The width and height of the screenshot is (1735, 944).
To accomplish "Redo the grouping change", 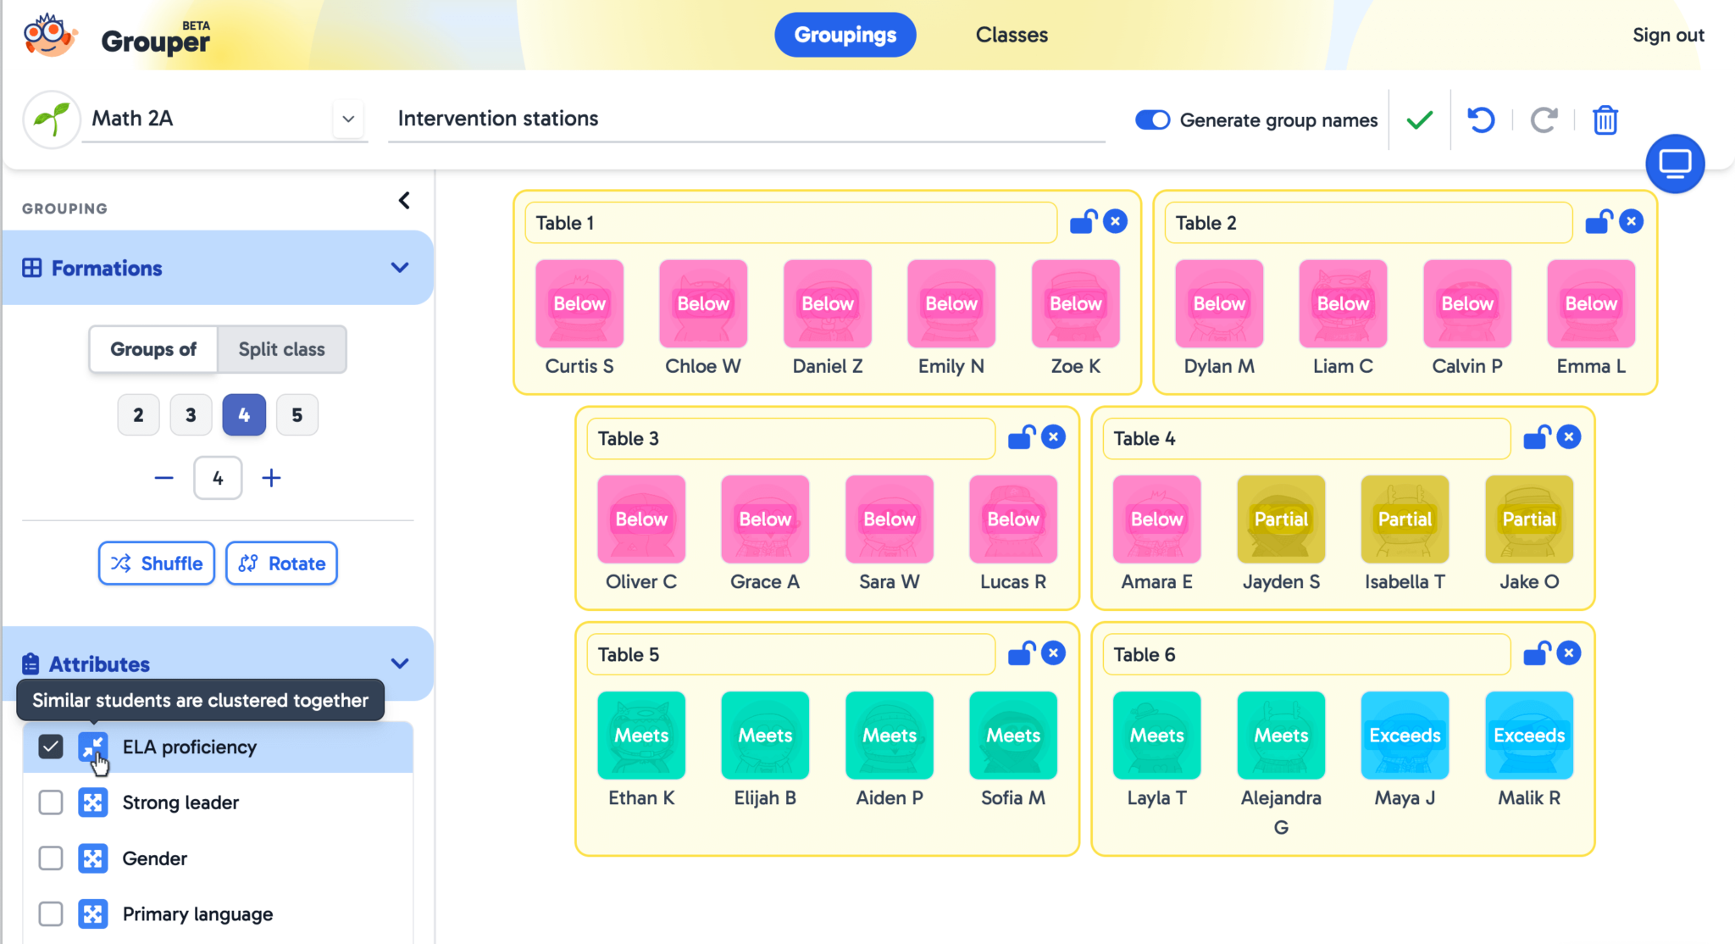I will tap(1544, 119).
